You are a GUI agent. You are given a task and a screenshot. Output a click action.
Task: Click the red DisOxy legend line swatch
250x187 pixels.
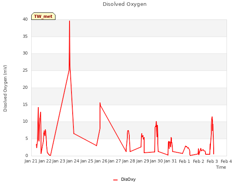pyautogui.click(x=116, y=180)
